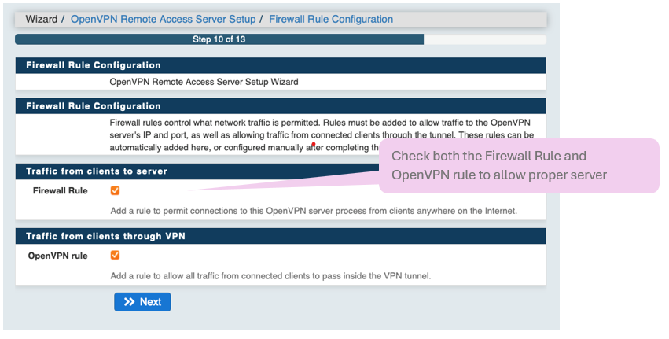
Task: Click the Wizard breadcrumb text
Action: (x=41, y=19)
